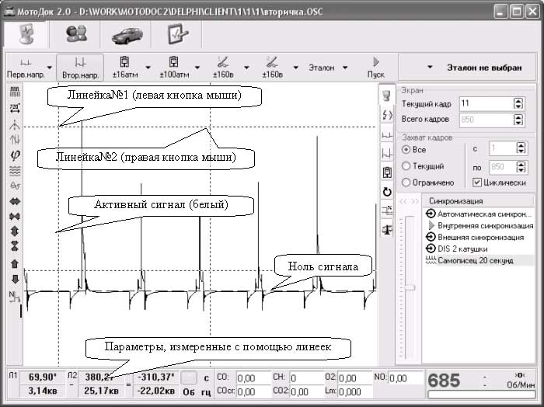Image resolution: width=544 pixels, height=407 pixels.
Task: Open the car section tab
Action: tap(127, 35)
